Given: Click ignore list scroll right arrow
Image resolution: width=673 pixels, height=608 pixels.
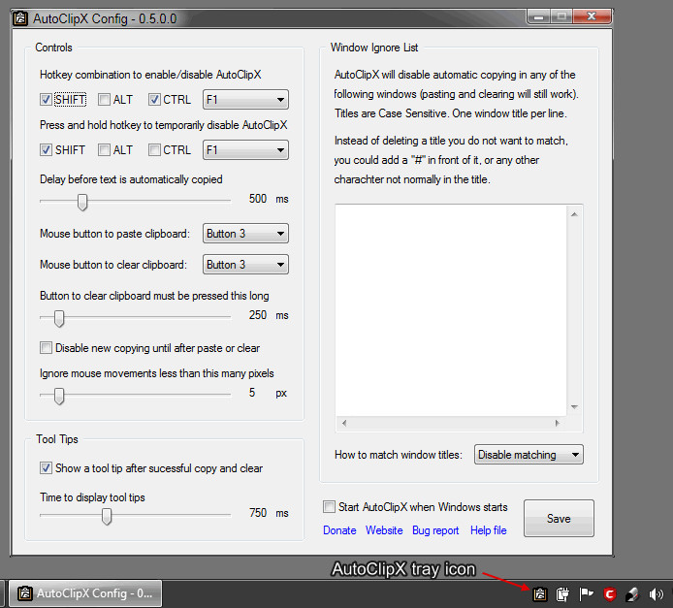Looking at the screenshot, I should [557, 423].
